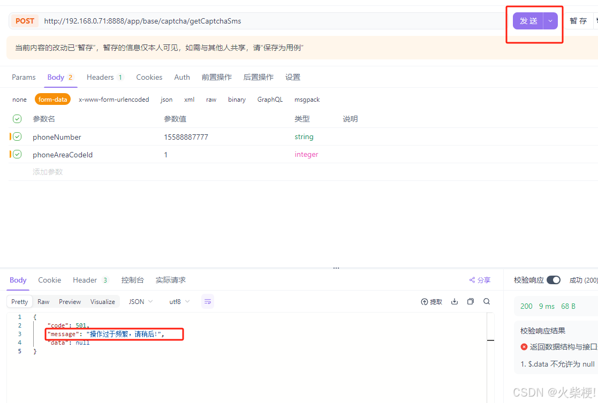Click the panel divider handle dots
The width and height of the screenshot is (598, 403).
(x=336, y=268)
